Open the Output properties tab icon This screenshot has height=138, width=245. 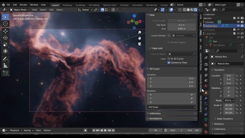[206, 70]
